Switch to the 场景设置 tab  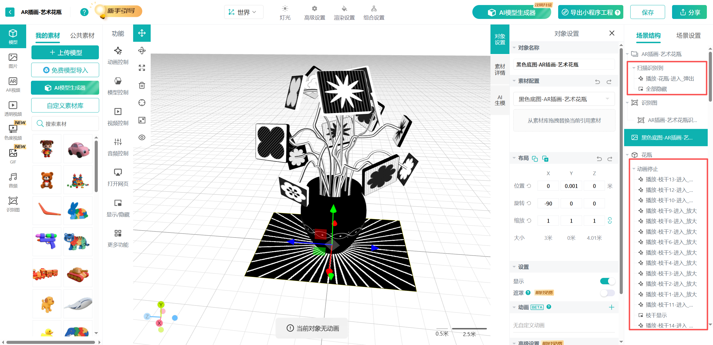click(688, 36)
